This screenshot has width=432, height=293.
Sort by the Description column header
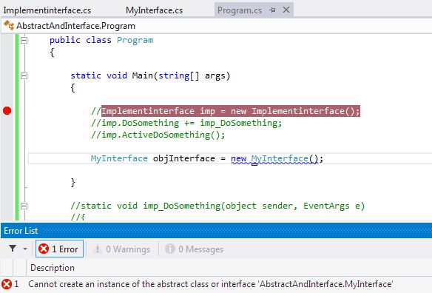[x=53, y=268]
